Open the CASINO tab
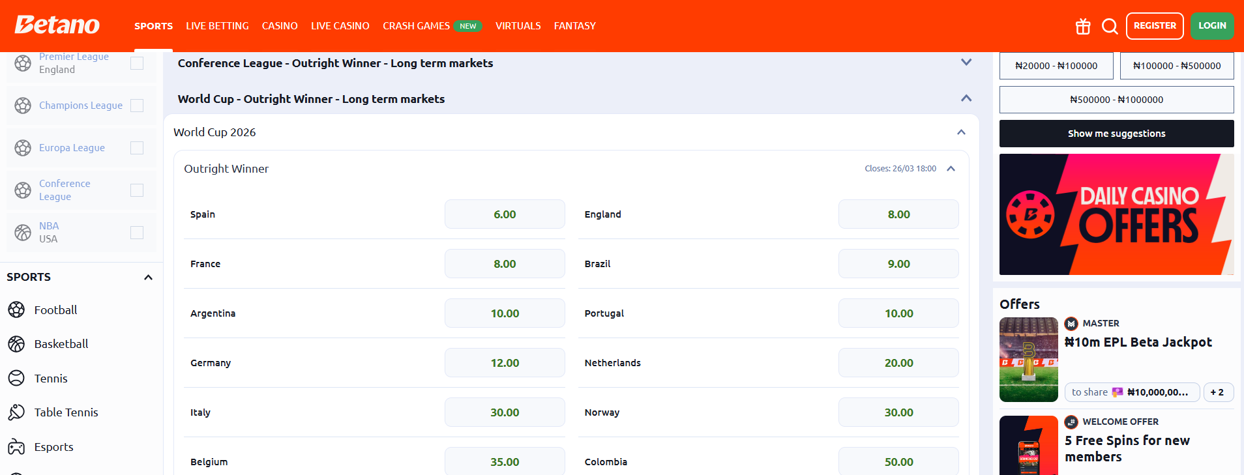Viewport: 1244px width, 475px height. click(x=280, y=26)
